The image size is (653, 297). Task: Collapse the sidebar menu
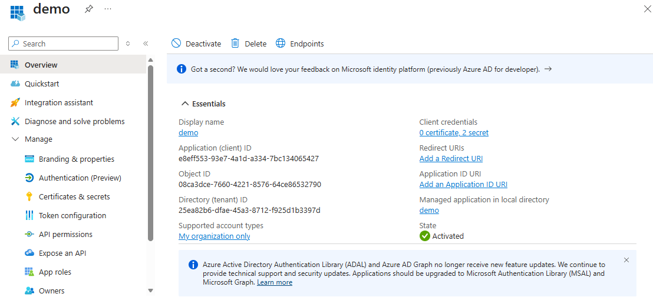[146, 44]
